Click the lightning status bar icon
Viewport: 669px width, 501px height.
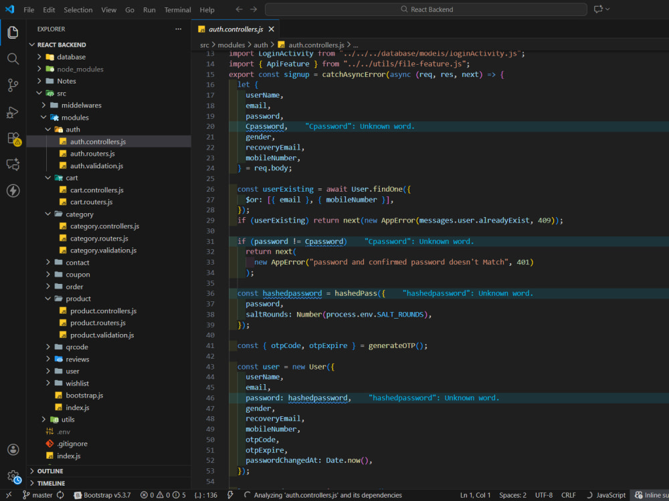[x=230, y=495]
